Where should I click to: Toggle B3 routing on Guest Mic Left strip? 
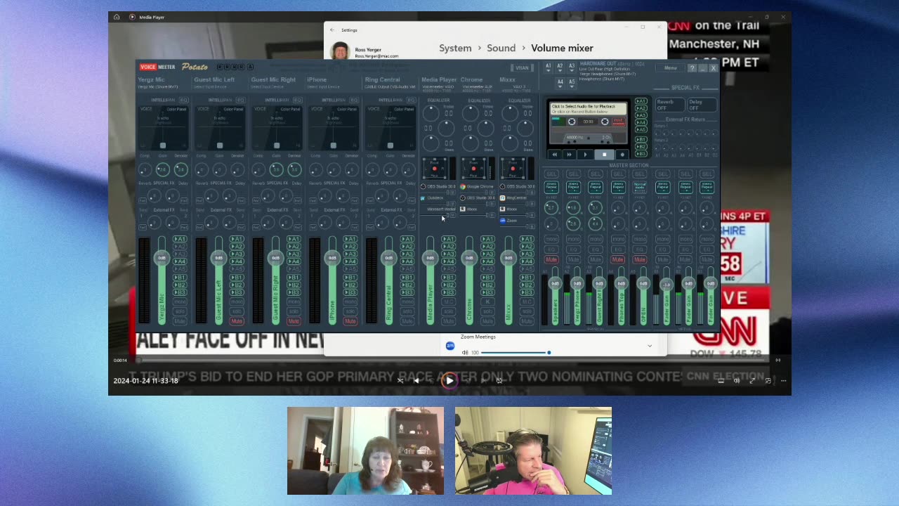[237, 293]
